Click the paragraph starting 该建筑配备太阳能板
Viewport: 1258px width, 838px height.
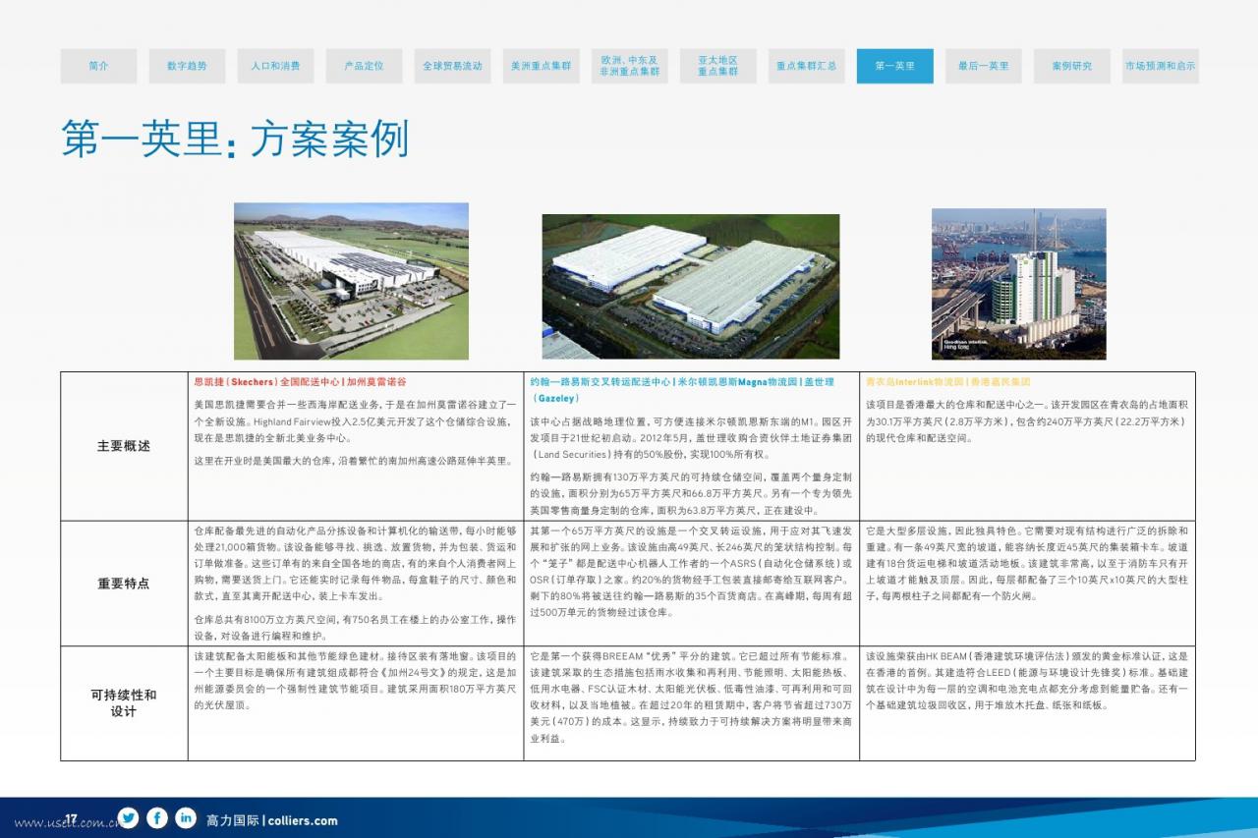pos(355,681)
